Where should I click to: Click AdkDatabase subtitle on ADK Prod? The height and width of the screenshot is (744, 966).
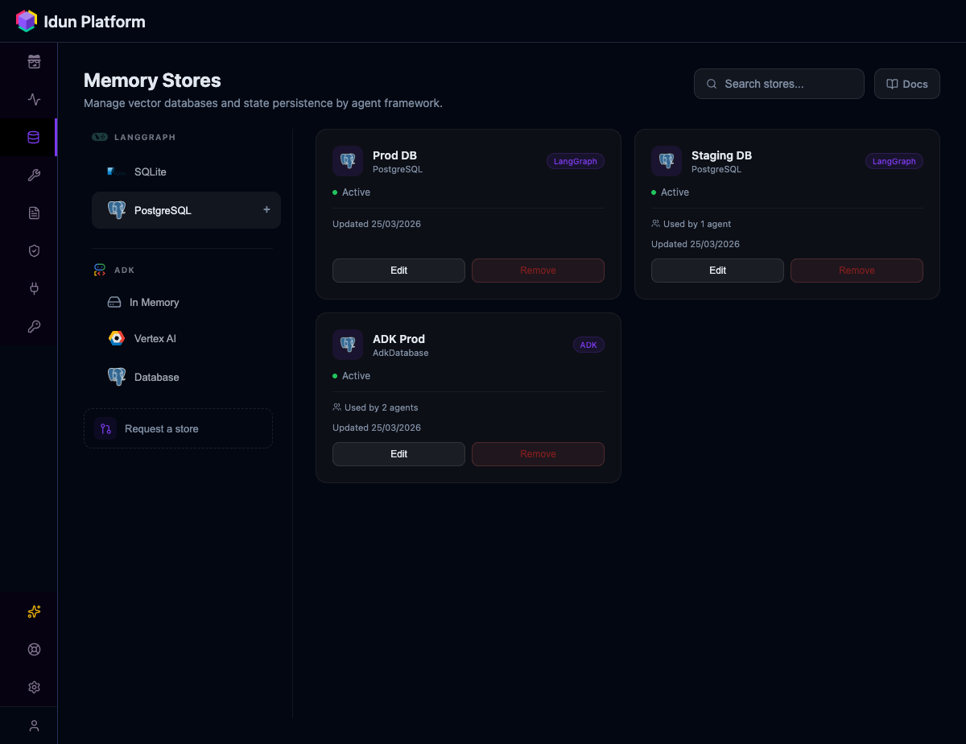click(x=401, y=353)
